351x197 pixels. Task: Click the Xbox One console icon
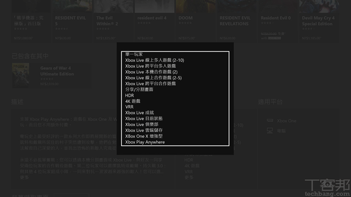point(270,120)
